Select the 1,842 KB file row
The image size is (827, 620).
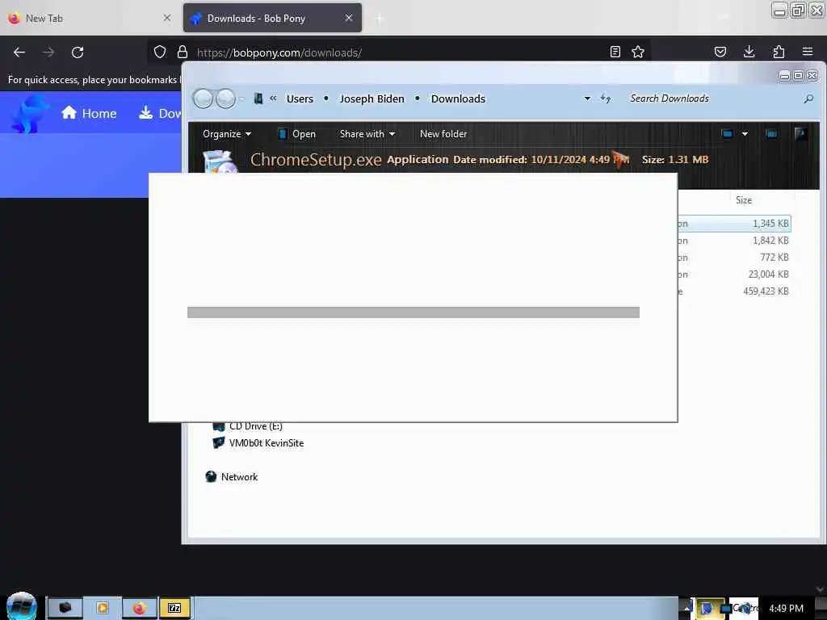[734, 241]
